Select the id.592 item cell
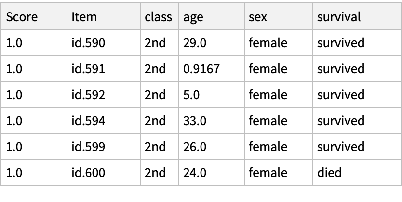The image size is (402, 202). point(88,95)
